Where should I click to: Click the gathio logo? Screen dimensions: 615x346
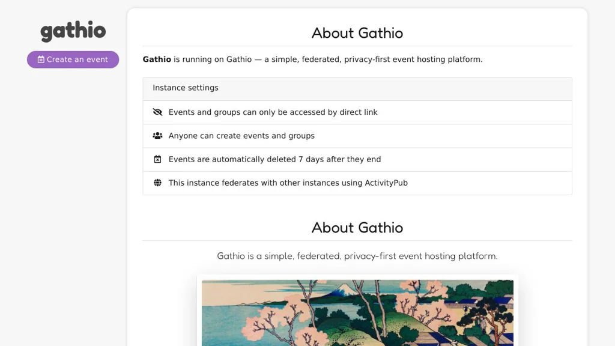click(73, 31)
